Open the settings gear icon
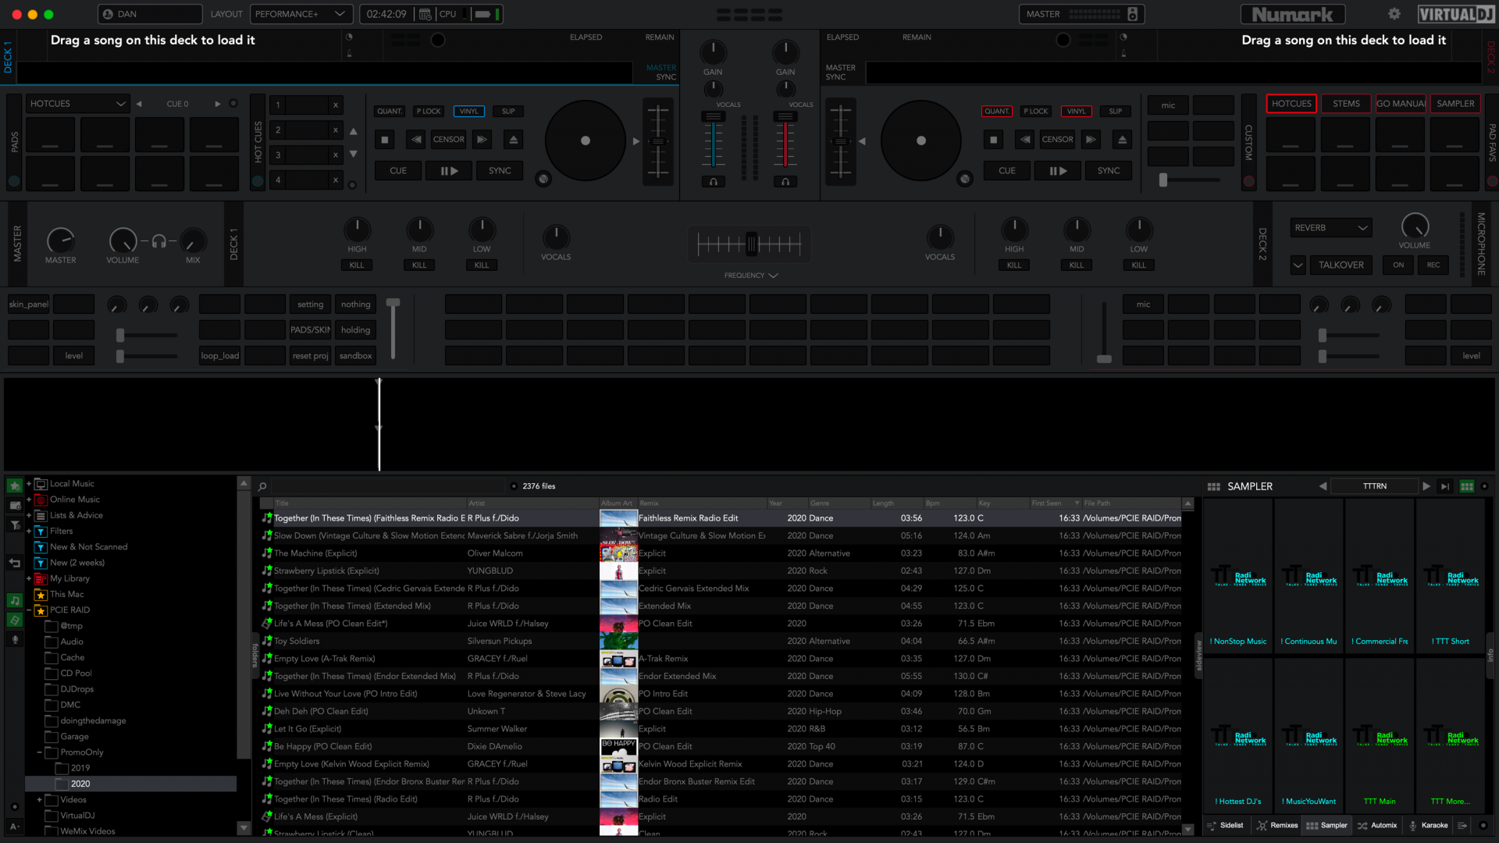The height and width of the screenshot is (843, 1499). coord(1394,14)
